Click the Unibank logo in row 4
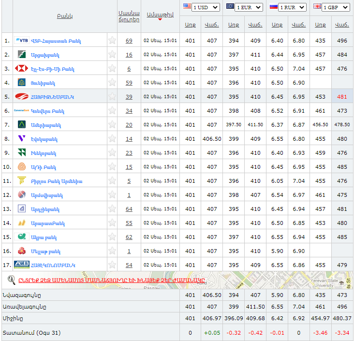Viewport: 354px width, 341px height. [22, 82]
